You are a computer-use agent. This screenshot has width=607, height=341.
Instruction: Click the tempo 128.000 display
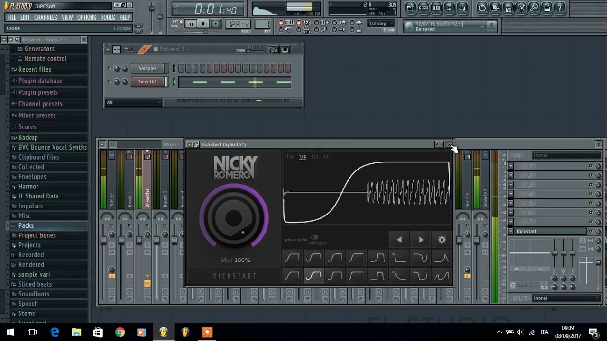click(x=239, y=25)
